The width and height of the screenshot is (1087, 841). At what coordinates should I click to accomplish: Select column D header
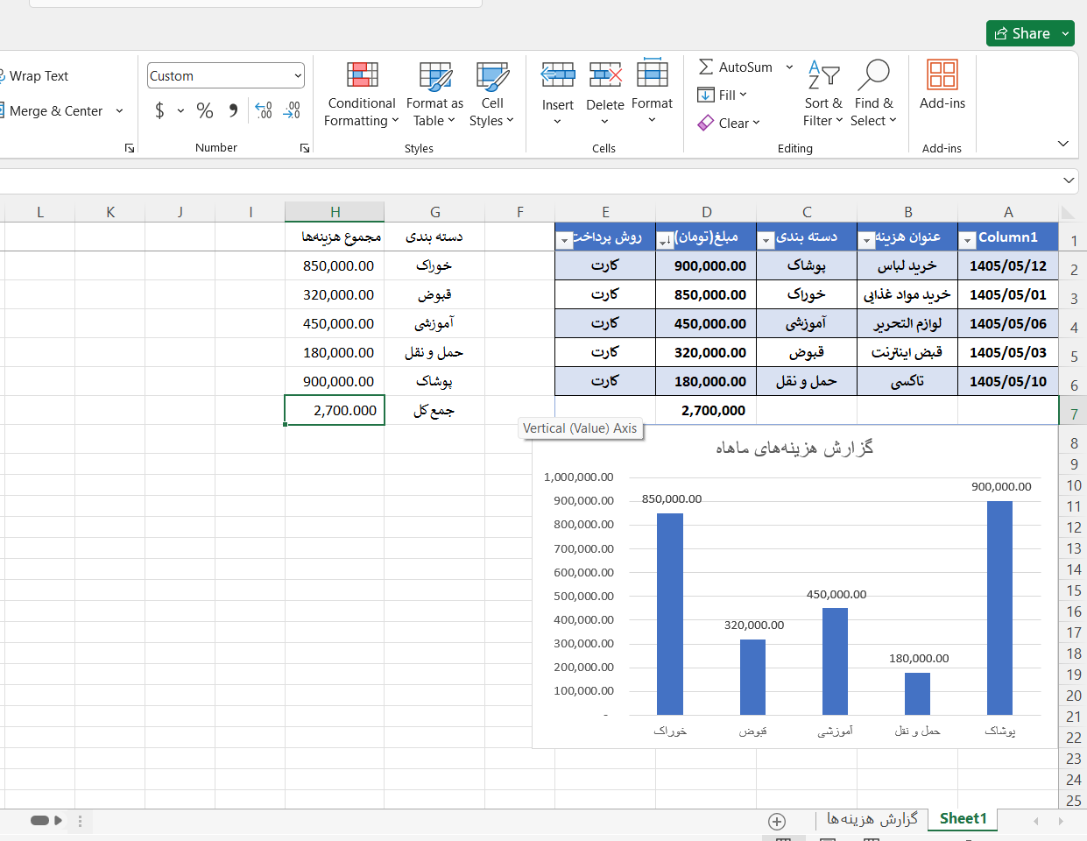point(706,212)
